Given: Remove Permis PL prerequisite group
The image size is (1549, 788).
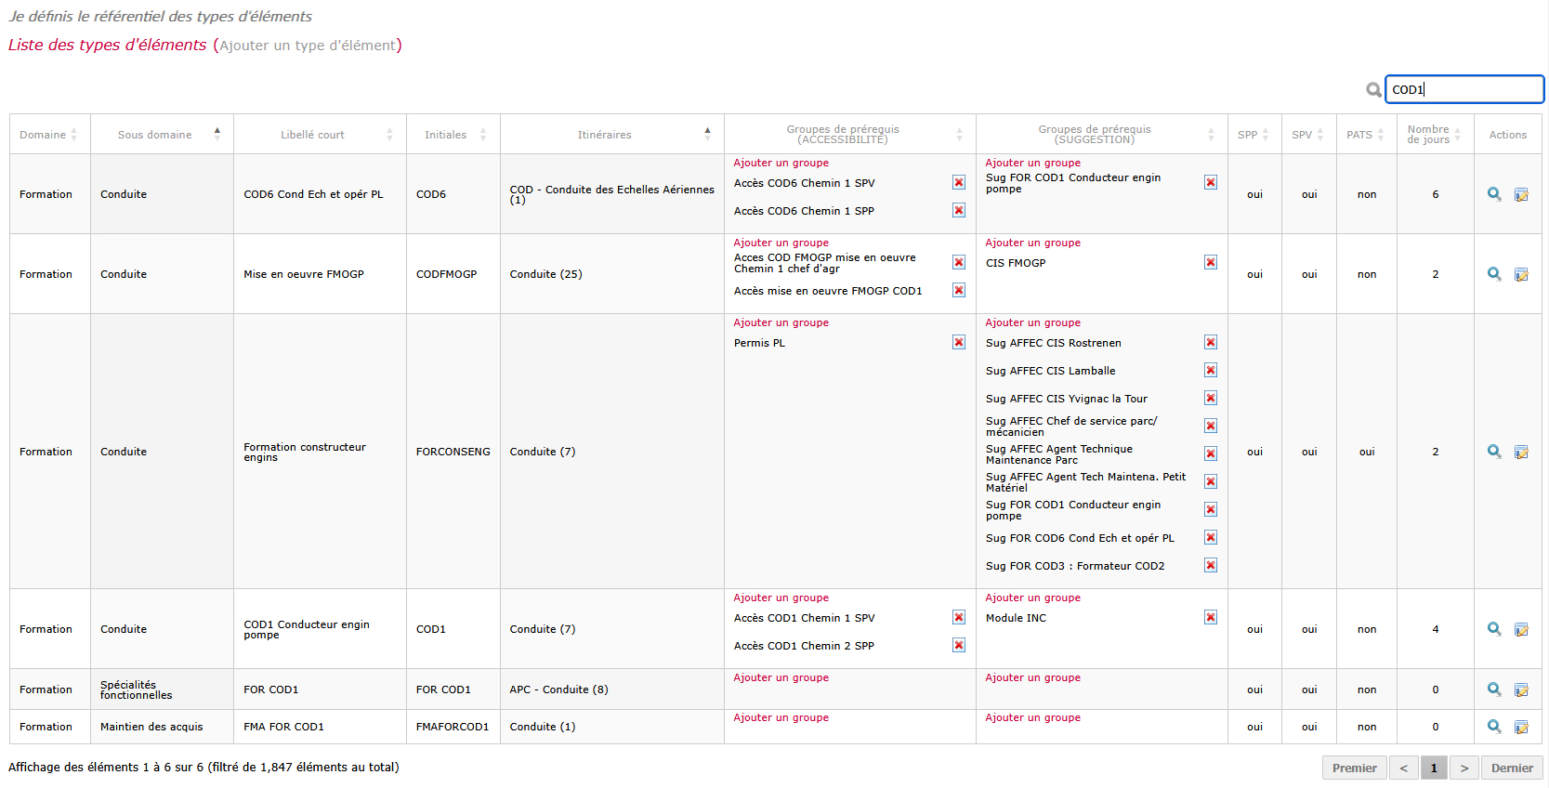Looking at the screenshot, I should click(959, 343).
